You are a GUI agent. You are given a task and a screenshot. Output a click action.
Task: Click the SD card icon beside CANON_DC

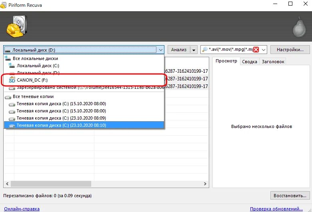(x=12, y=80)
